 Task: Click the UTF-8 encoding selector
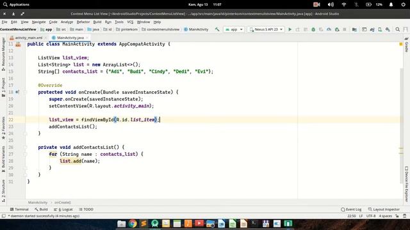coord(371,216)
